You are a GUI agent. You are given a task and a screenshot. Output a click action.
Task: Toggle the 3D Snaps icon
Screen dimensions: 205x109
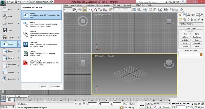[x=90, y=9]
